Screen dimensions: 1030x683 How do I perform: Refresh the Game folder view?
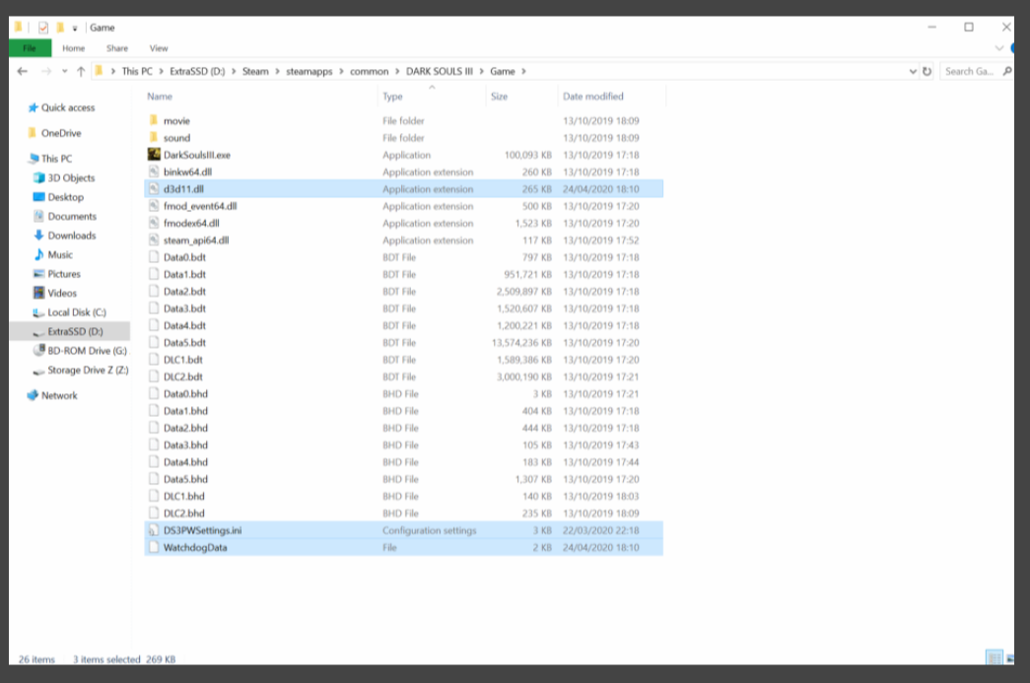point(927,71)
